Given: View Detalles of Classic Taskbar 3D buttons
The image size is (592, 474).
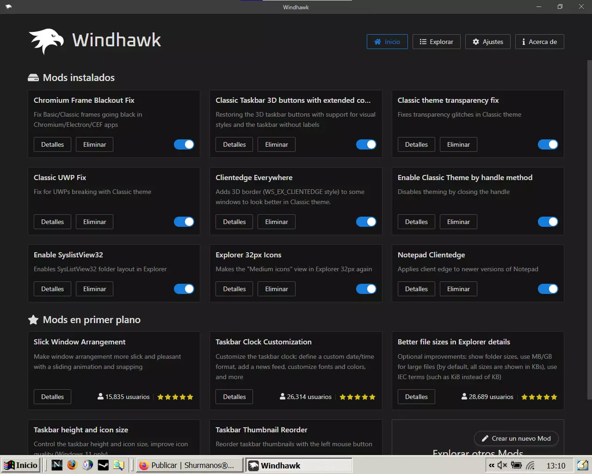Looking at the screenshot, I should pos(234,144).
